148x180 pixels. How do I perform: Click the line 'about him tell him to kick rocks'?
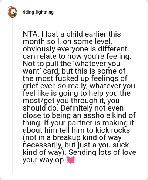[76, 130]
